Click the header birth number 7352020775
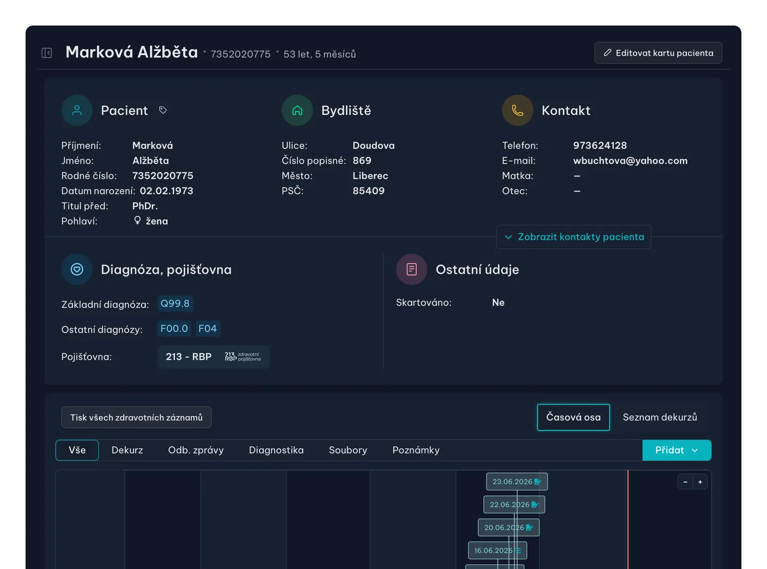 click(x=241, y=54)
